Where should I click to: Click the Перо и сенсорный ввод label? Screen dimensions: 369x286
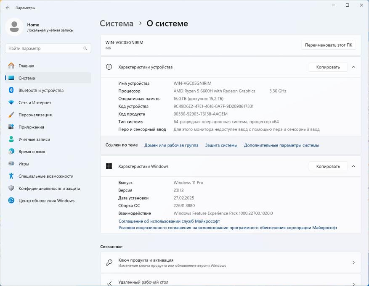(142, 129)
